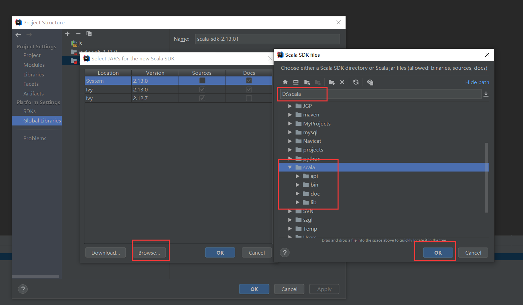Open the recent paths history arrow

point(486,94)
